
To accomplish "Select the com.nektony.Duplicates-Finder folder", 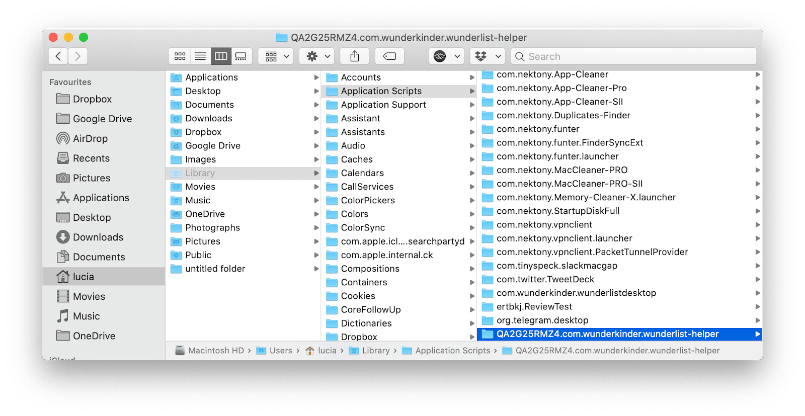I will pos(619,115).
